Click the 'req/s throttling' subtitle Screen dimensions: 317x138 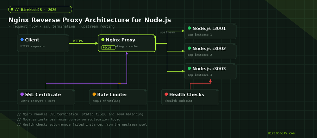pos(106,101)
